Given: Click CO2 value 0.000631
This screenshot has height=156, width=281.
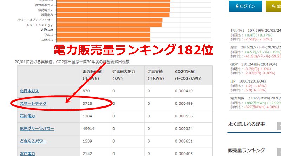Looking at the screenshot, I should [184, 141].
